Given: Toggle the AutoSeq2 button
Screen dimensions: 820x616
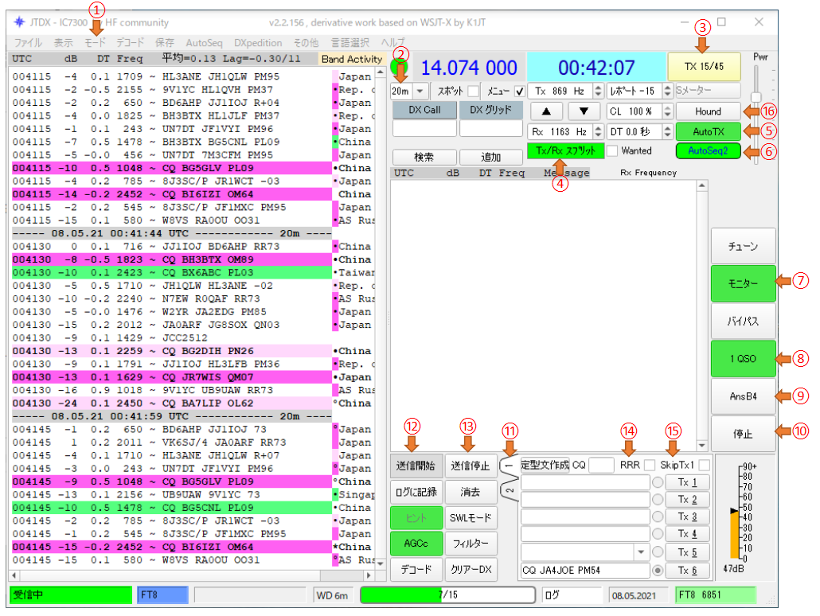Looking at the screenshot, I should [708, 150].
